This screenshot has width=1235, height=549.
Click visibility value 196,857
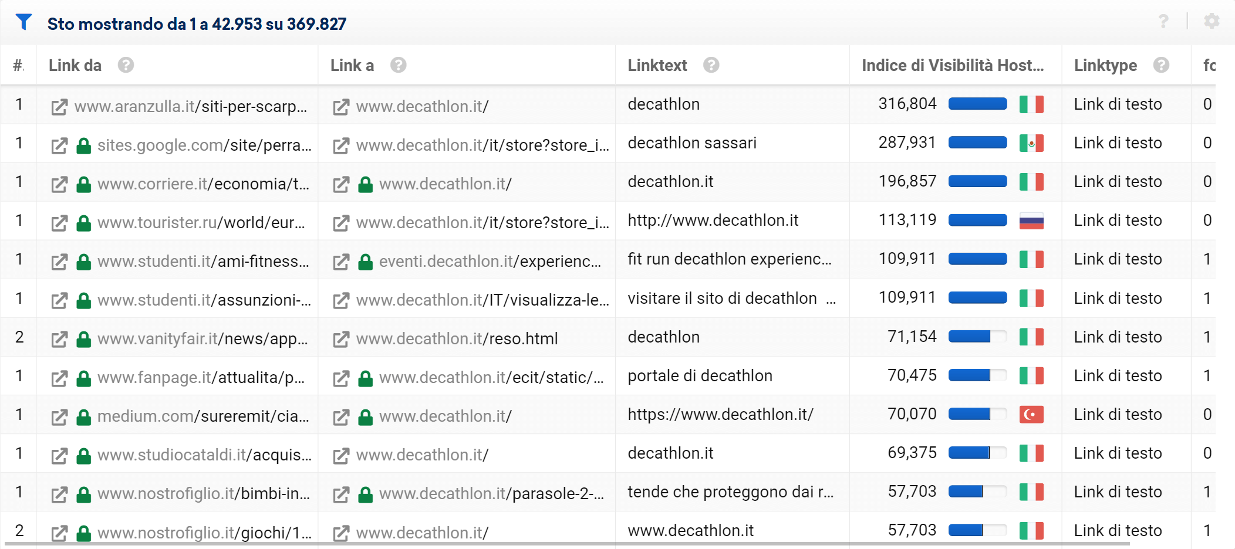[x=907, y=181]
